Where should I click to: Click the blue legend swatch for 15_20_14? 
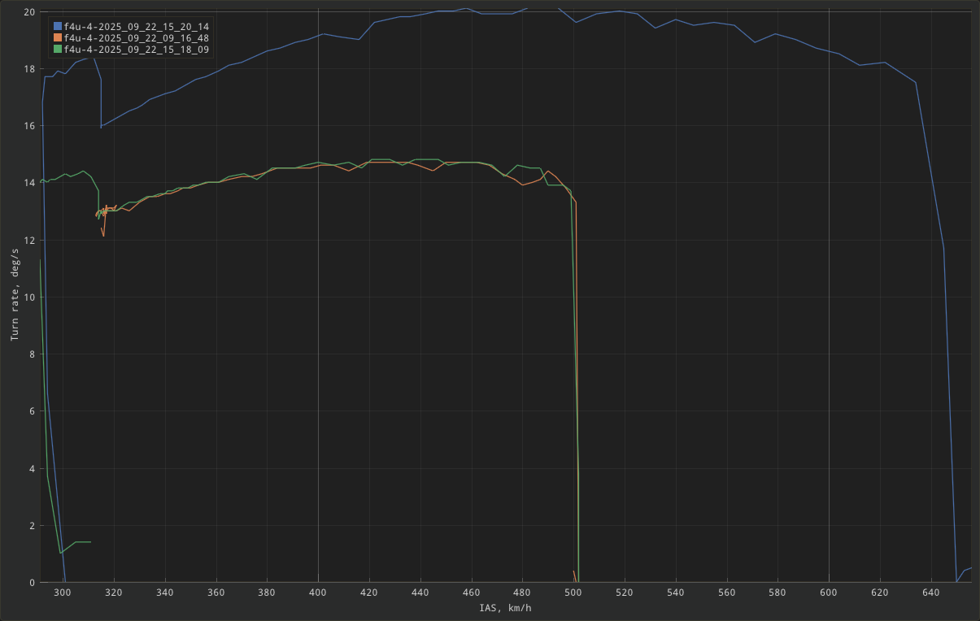point(58,27)
